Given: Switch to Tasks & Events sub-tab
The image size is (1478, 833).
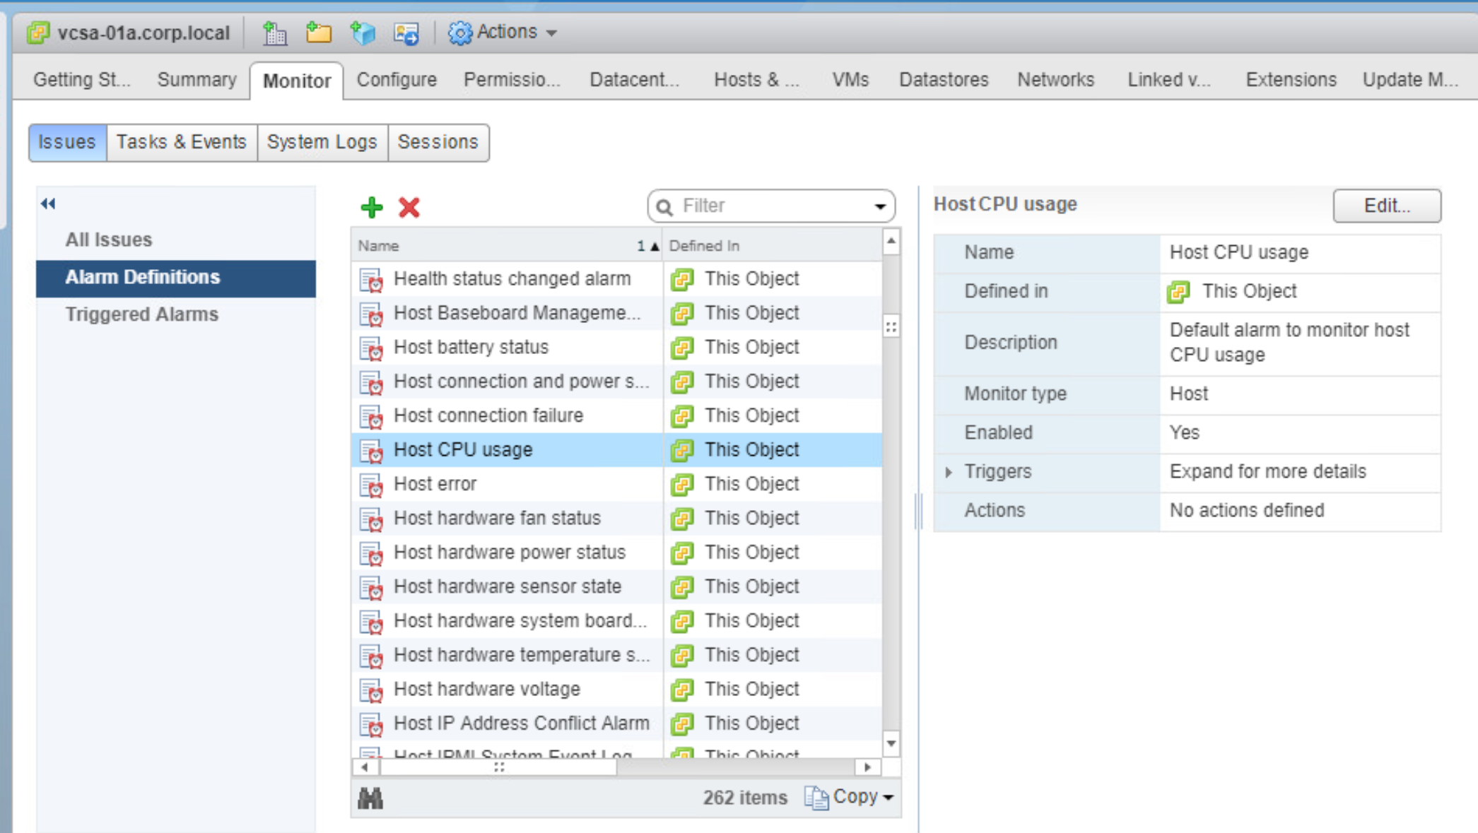Looking at the screenshot, I should coord(182,142).
